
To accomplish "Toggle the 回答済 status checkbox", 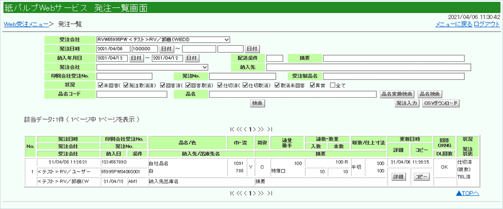I will click(x=163, y=86).
